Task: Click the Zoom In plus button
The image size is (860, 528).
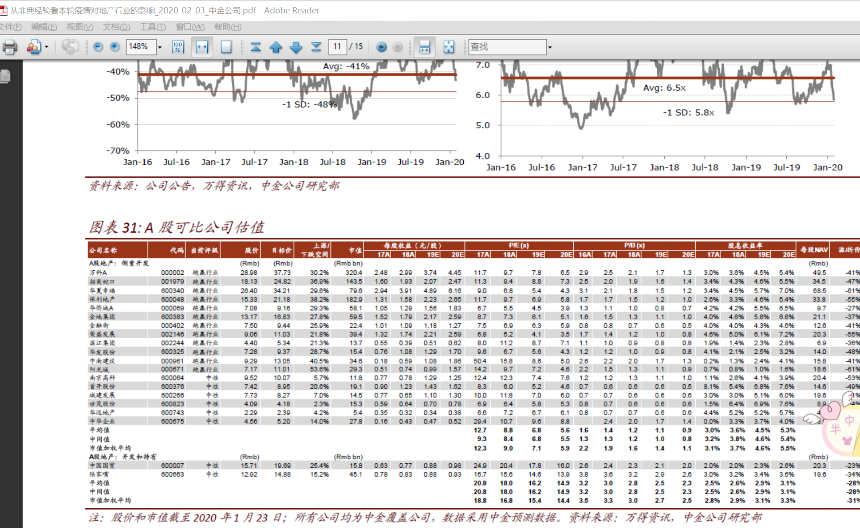Action: [115, 47]
